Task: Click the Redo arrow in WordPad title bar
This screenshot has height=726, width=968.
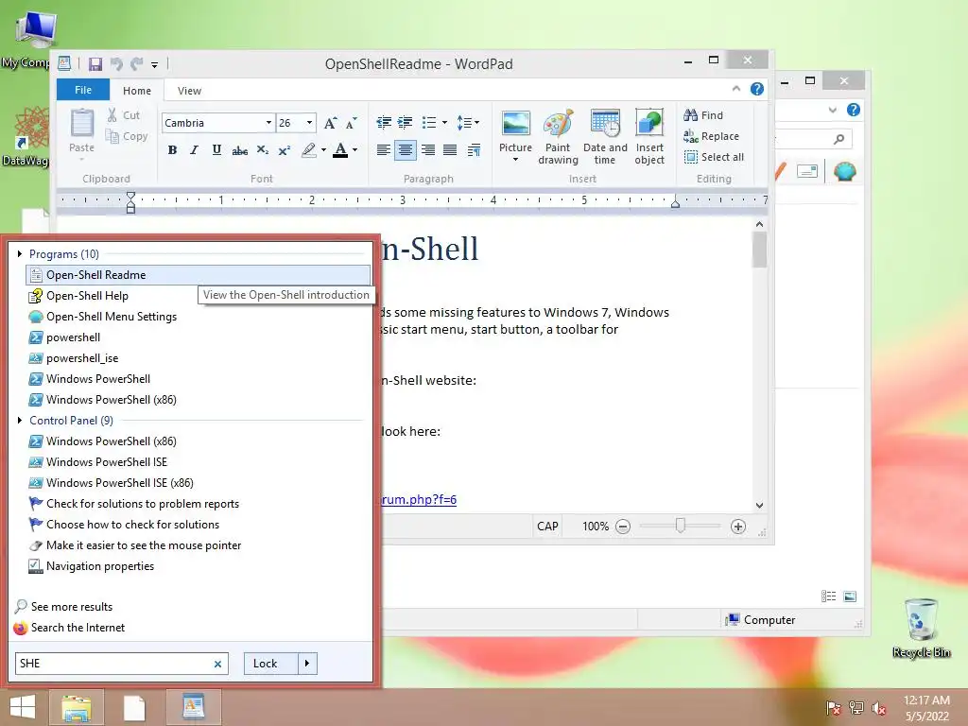Action: tap(136, 63)
